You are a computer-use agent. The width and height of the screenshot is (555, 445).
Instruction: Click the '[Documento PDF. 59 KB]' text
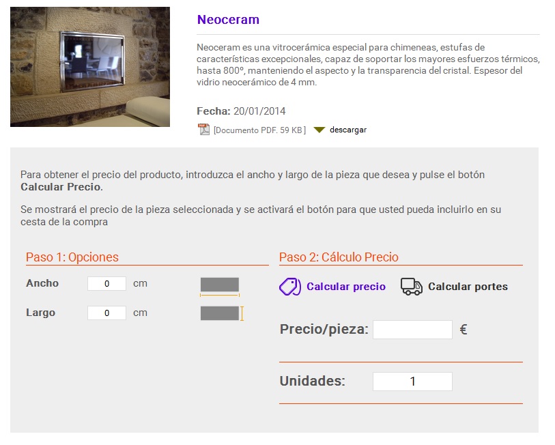click(260, 130)
